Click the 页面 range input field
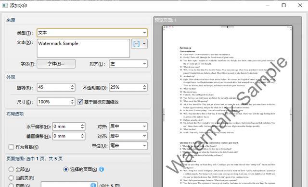 point(69,185)
